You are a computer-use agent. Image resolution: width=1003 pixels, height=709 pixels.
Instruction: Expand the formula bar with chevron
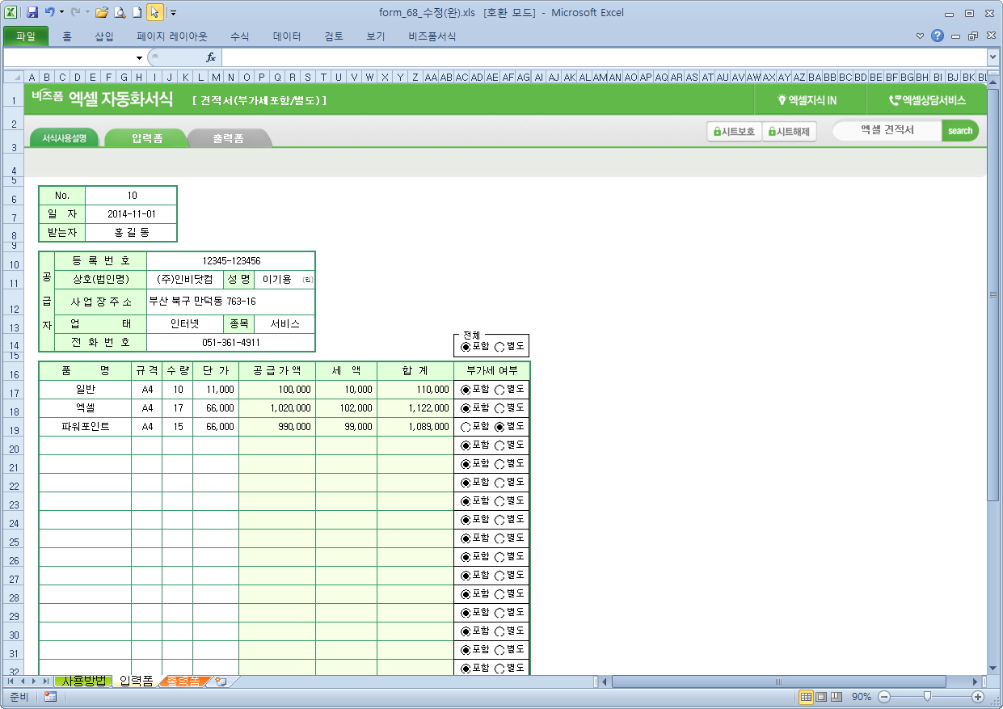992,57
